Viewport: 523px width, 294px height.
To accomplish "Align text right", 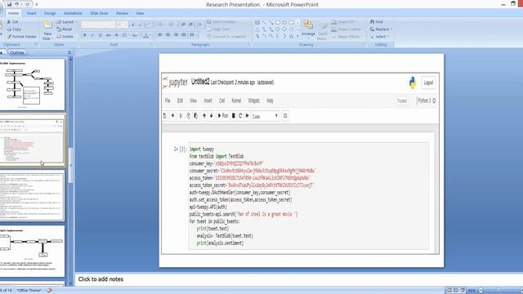I will point(176,35).
